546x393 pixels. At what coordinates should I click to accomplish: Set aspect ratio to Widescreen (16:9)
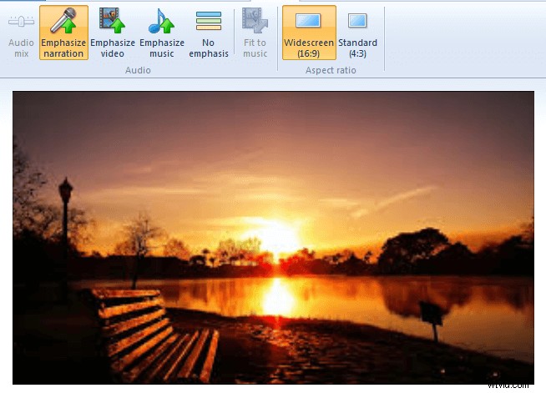point(309,33)
